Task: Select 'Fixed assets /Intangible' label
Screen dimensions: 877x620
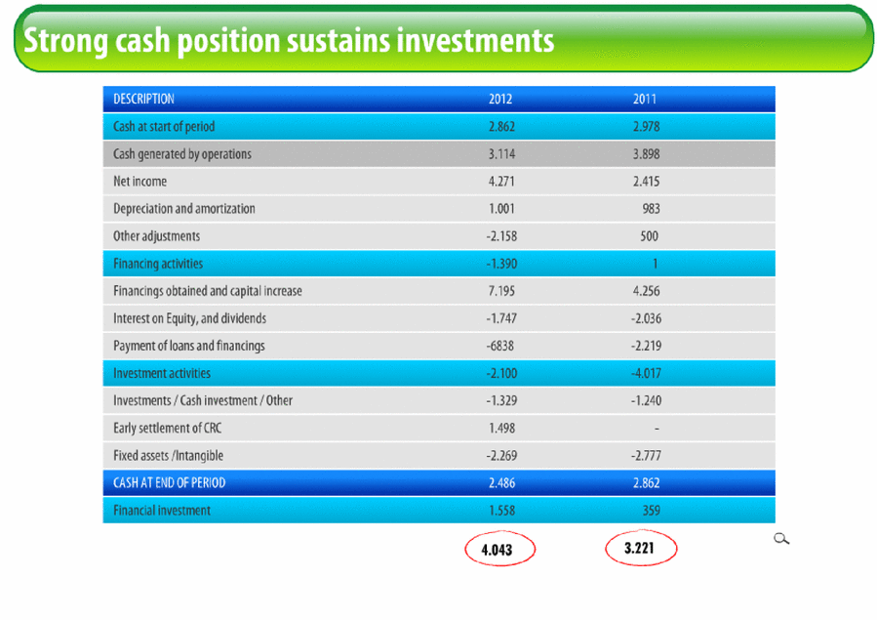Action: (169, 456)
